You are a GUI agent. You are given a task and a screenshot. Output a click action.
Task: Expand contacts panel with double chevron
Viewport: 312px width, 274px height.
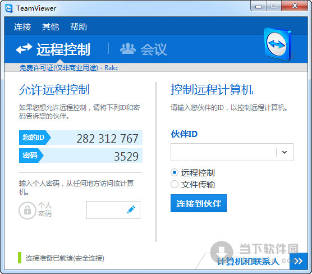coord(299,261)
